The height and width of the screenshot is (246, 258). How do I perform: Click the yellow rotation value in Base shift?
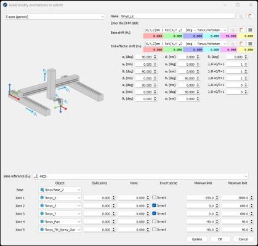tap(246, 36)
